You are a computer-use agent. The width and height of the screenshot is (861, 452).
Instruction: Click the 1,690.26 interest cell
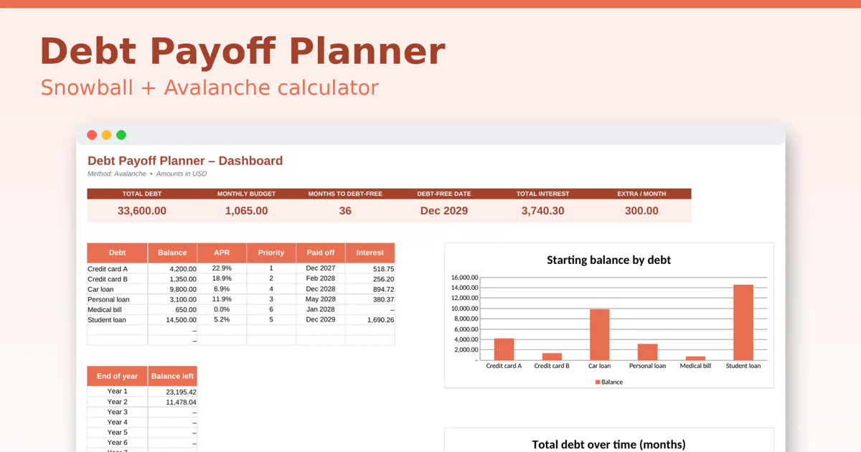point(370,320)
